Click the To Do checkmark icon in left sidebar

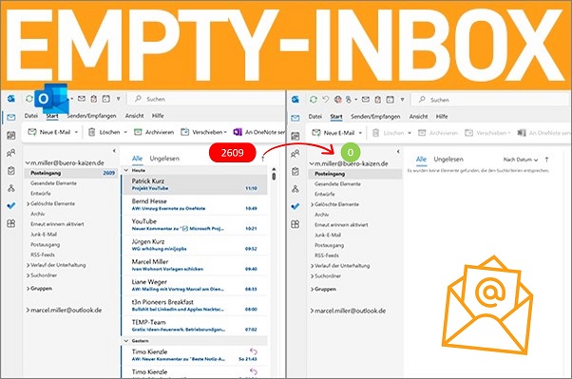coord(11,206)
